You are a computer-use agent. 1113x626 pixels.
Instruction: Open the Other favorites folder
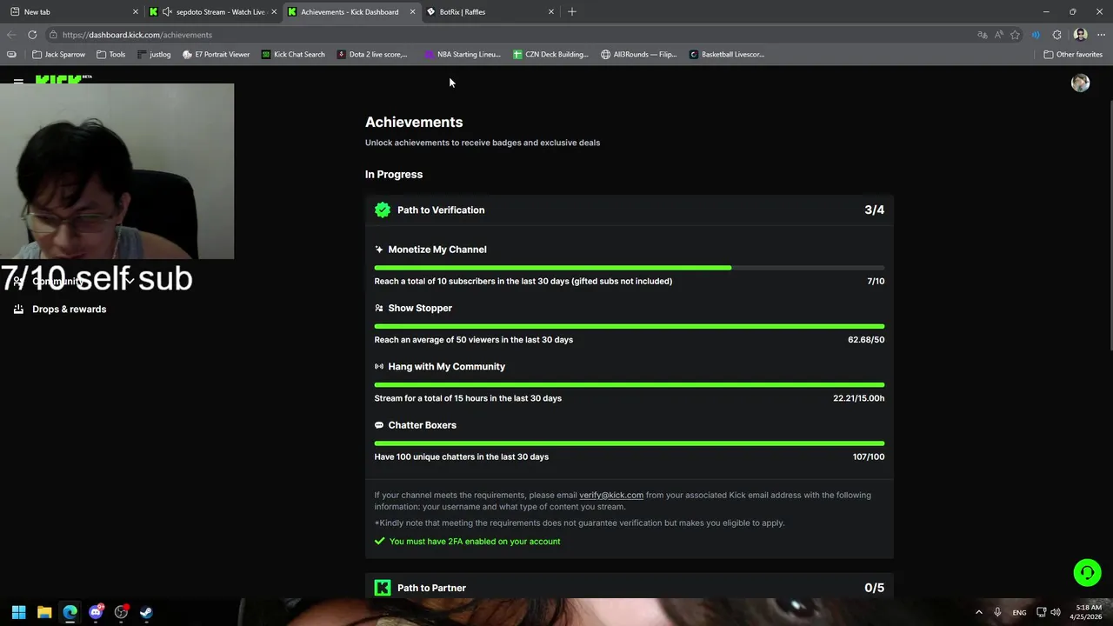[1073, 55]
